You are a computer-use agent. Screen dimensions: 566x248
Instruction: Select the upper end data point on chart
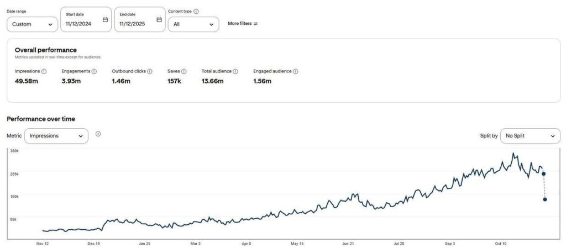pyautogui.click(x=544, y=174)
